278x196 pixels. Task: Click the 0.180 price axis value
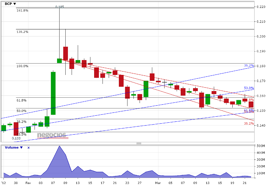[x=261, y=66]
